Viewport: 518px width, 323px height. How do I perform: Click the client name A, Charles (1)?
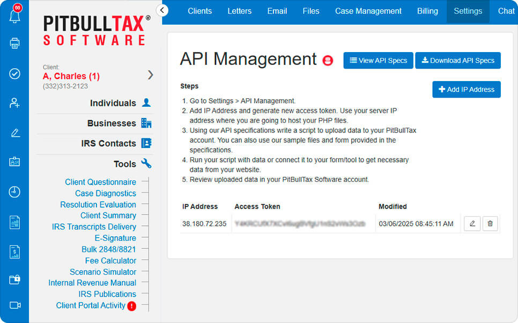[x=71, y=76]
